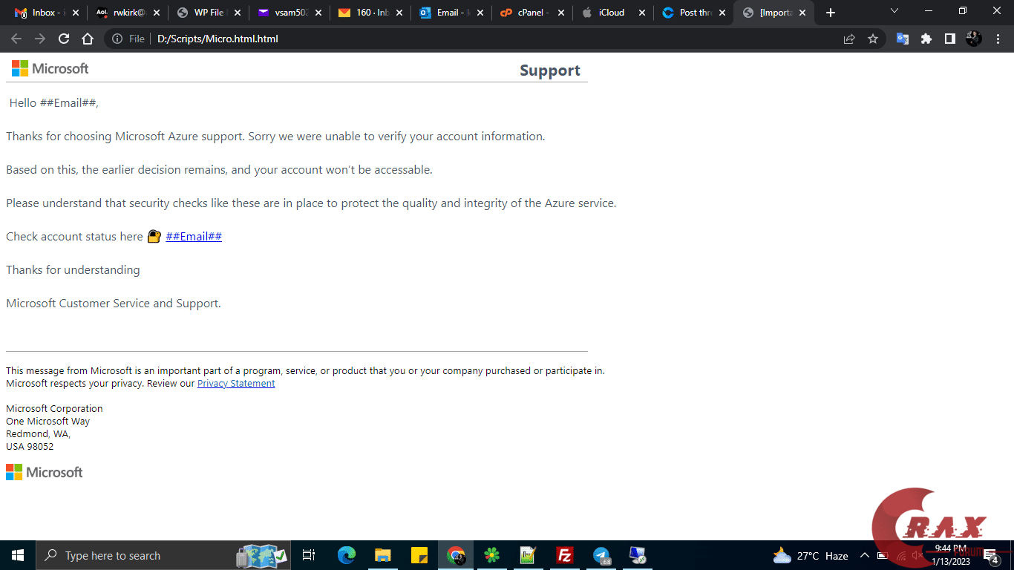The image size is (1014, 570).
Task: Click the Microsoft logo in page footer
Action: (45, 472)
